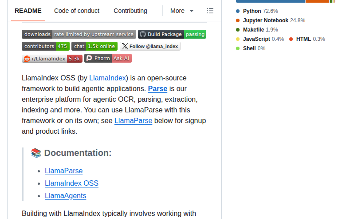Expand the More dropdown

tap(182, 11)
